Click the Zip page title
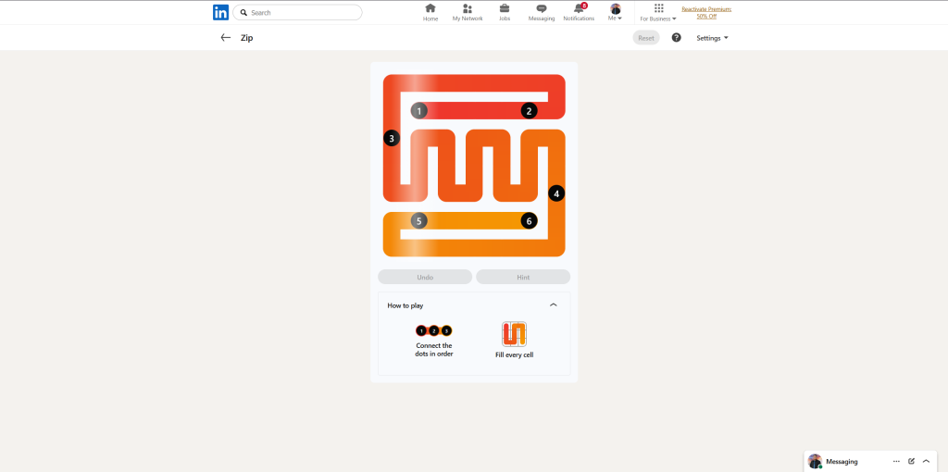The image size is (948, 472). (246, 37)
